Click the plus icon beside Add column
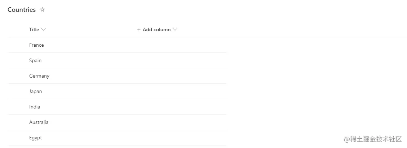Image resolution: width=407 pixels, height=148 pixels. pyautogui.click(x=139, y=29)
